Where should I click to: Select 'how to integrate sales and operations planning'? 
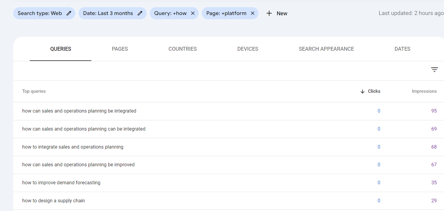coord(73,147)
